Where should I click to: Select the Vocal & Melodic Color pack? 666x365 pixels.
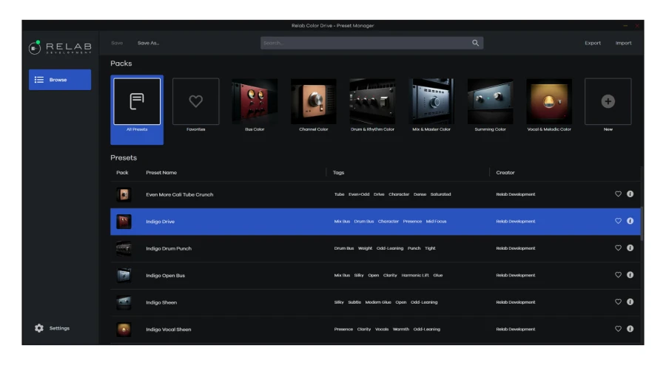pyautogui.click(x=549, y=105)
